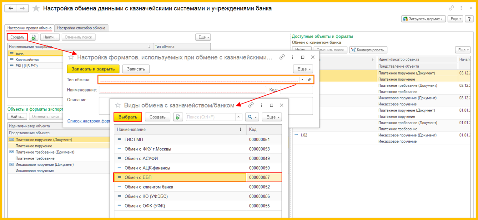478x220 pixels.
Task: Select ГИС ГМП row
Action: point(198,139)
